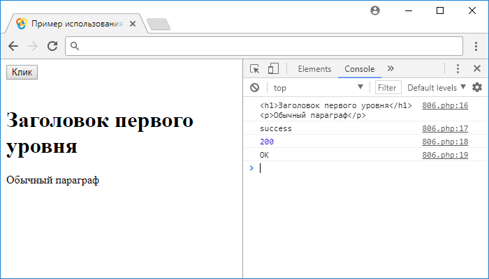
Task: Clear the console with the ban icon
Action: pos(254,87)
